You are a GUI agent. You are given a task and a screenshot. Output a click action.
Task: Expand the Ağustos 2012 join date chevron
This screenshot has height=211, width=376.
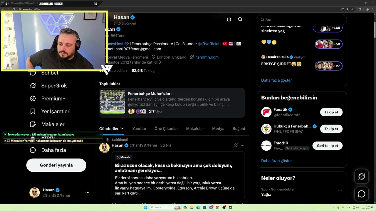[x=160, y=62]
